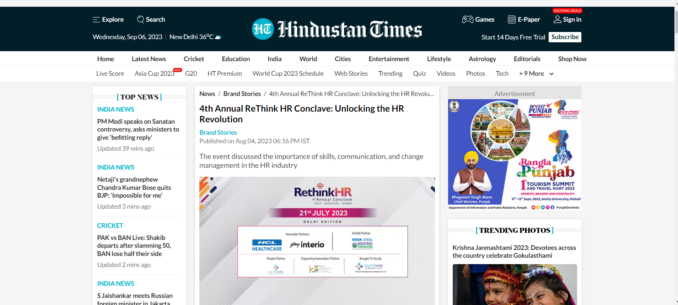Click the TRENDING PHOTOS heading
This screenshot has width=678, height=305.
[x=515, y=230]
